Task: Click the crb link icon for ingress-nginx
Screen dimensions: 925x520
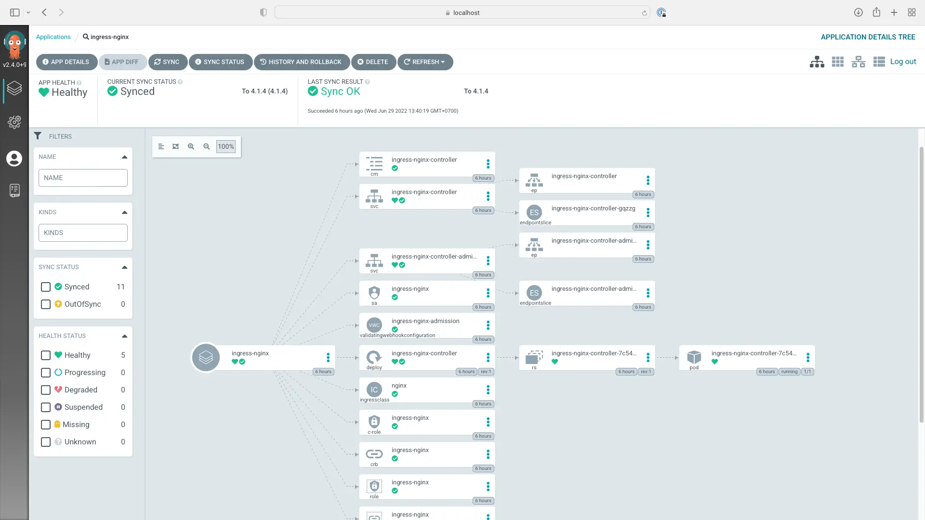Action: (374, 454)
